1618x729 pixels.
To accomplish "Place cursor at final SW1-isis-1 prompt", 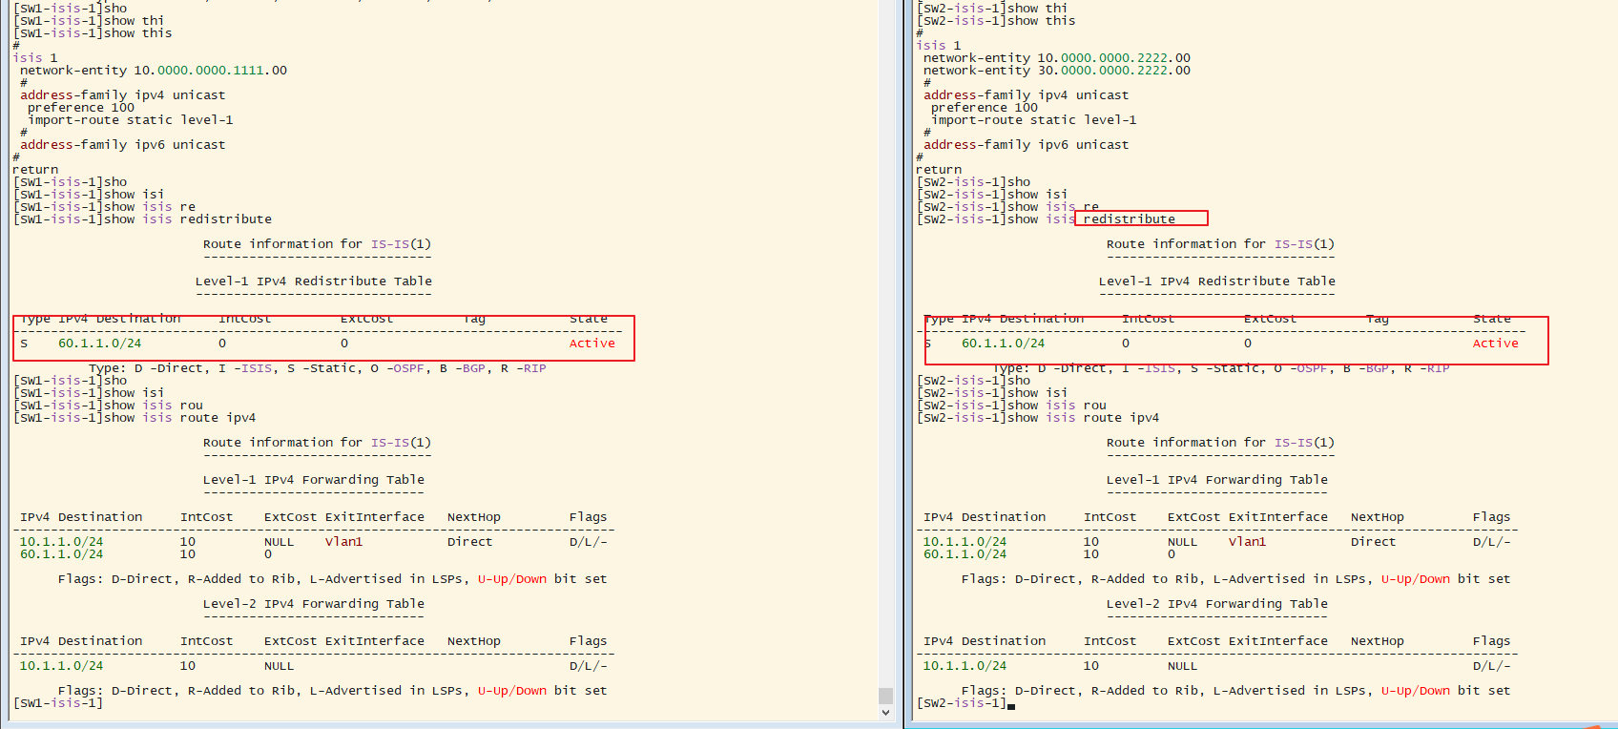I will pos(107,703).
